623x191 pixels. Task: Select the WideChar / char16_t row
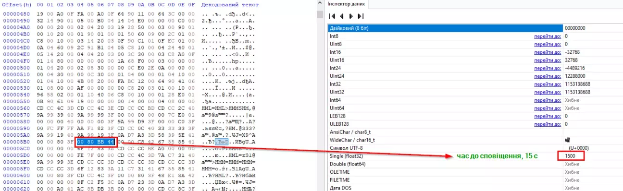(475, 140)
